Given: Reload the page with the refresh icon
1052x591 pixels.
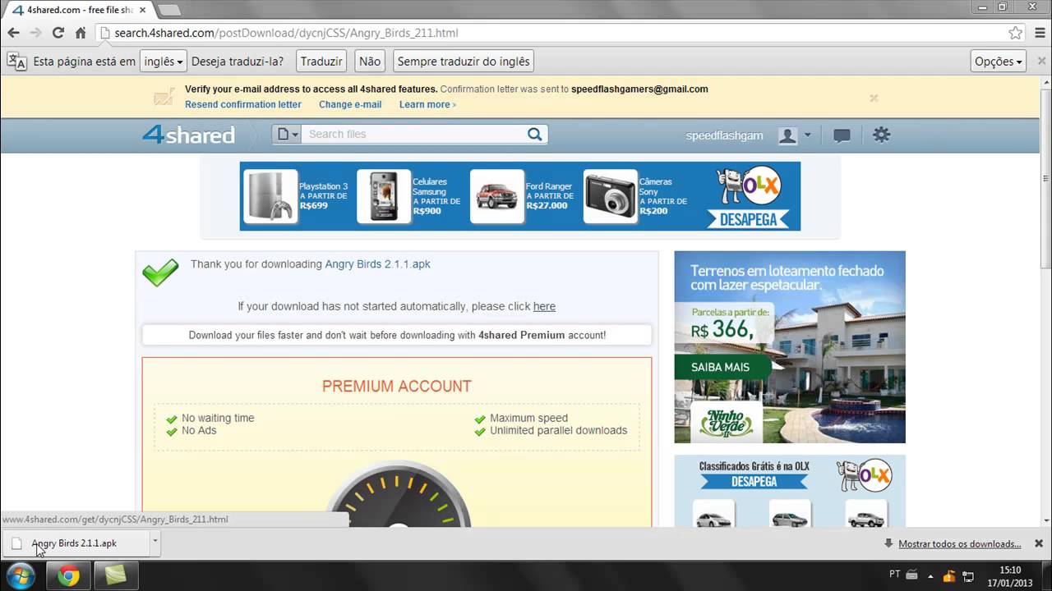Looking at the screenshot, I should (58, 33).
